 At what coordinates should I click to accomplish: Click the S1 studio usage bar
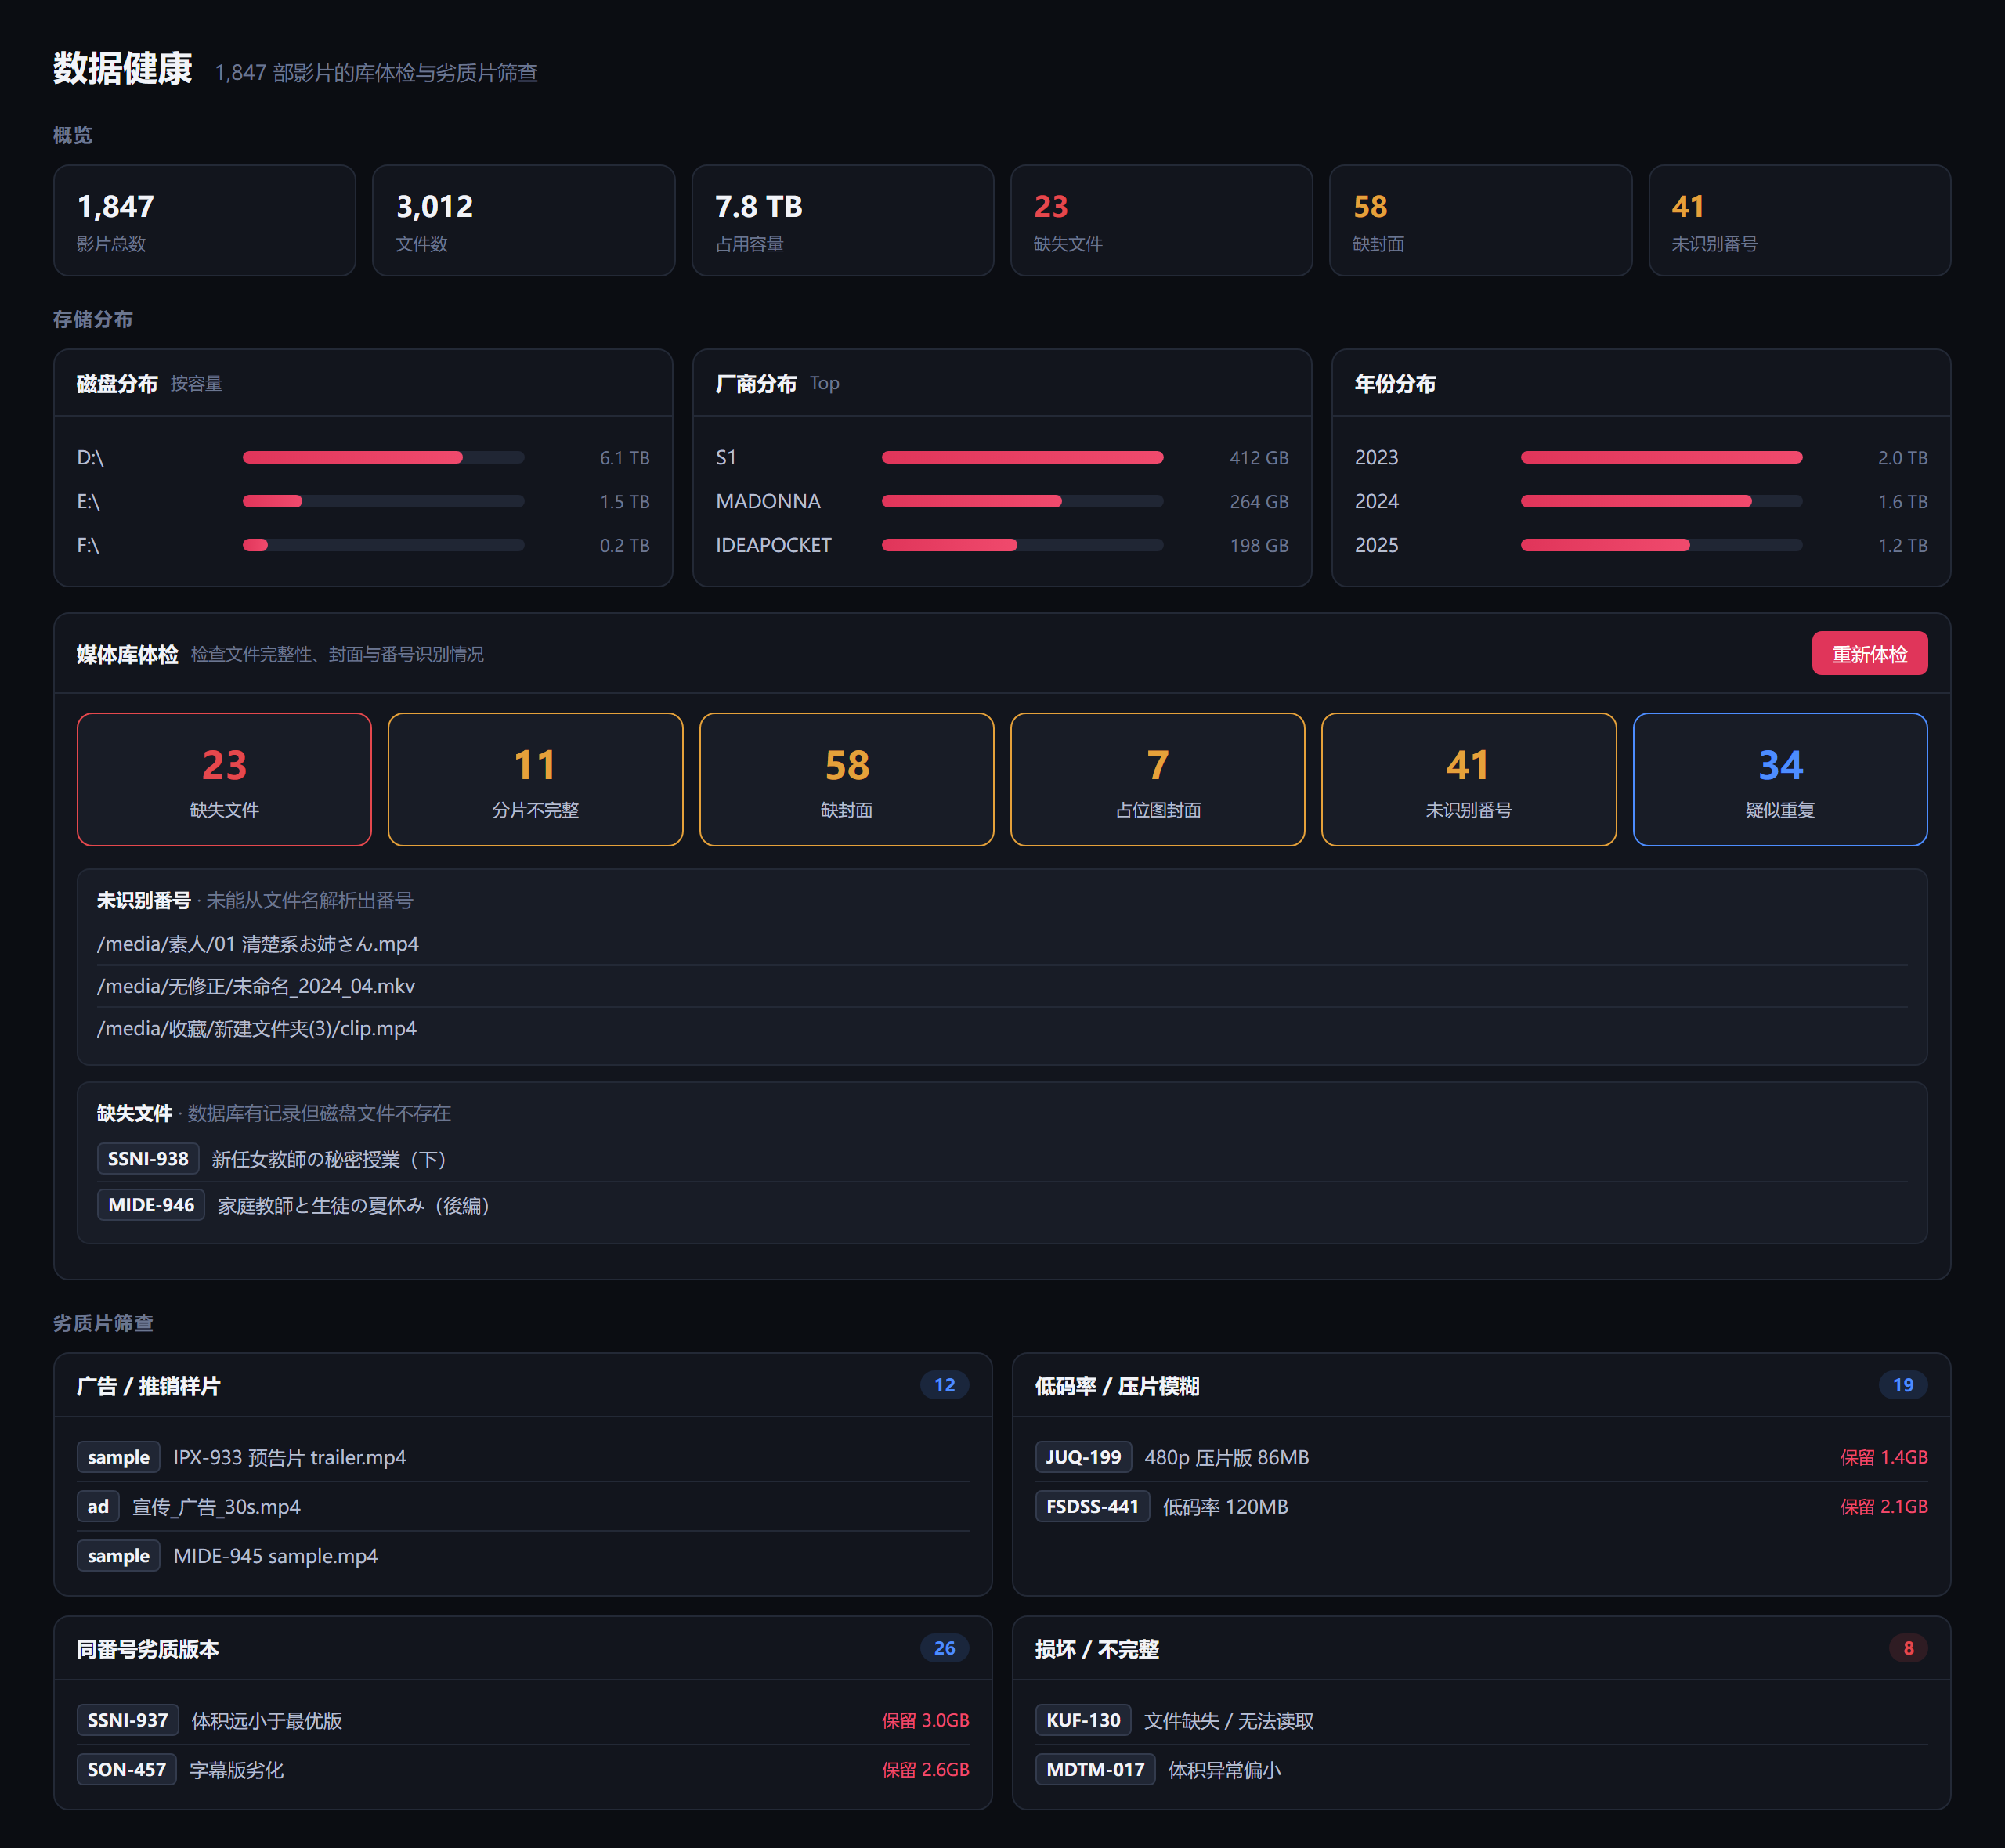pyautogui.click(x=1022, y=458)
